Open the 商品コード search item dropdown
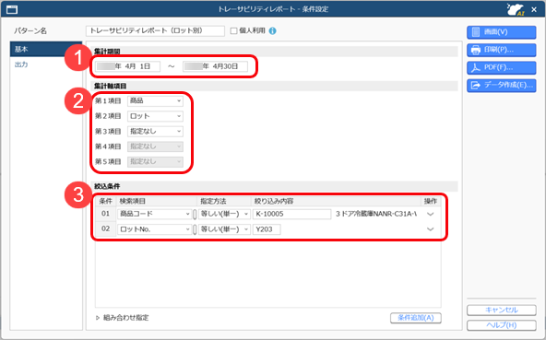Viewport: 546px width, 340px height. point(154,214)
